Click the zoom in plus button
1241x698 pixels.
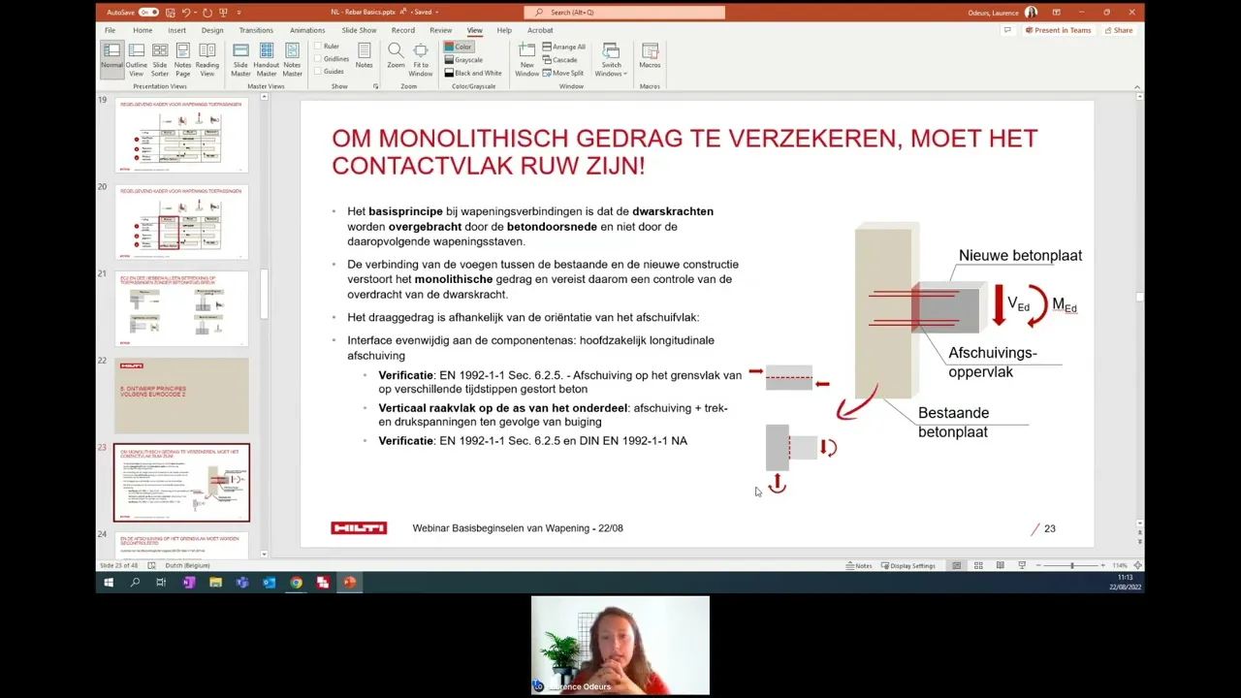(x=1103, y=565)
